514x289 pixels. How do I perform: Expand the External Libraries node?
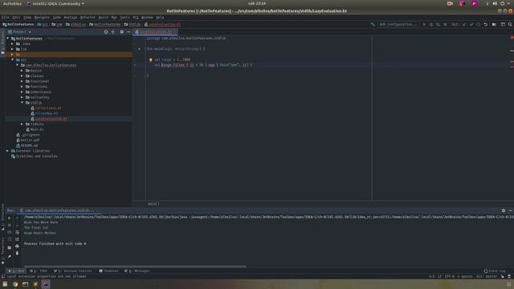click(8, 151)
